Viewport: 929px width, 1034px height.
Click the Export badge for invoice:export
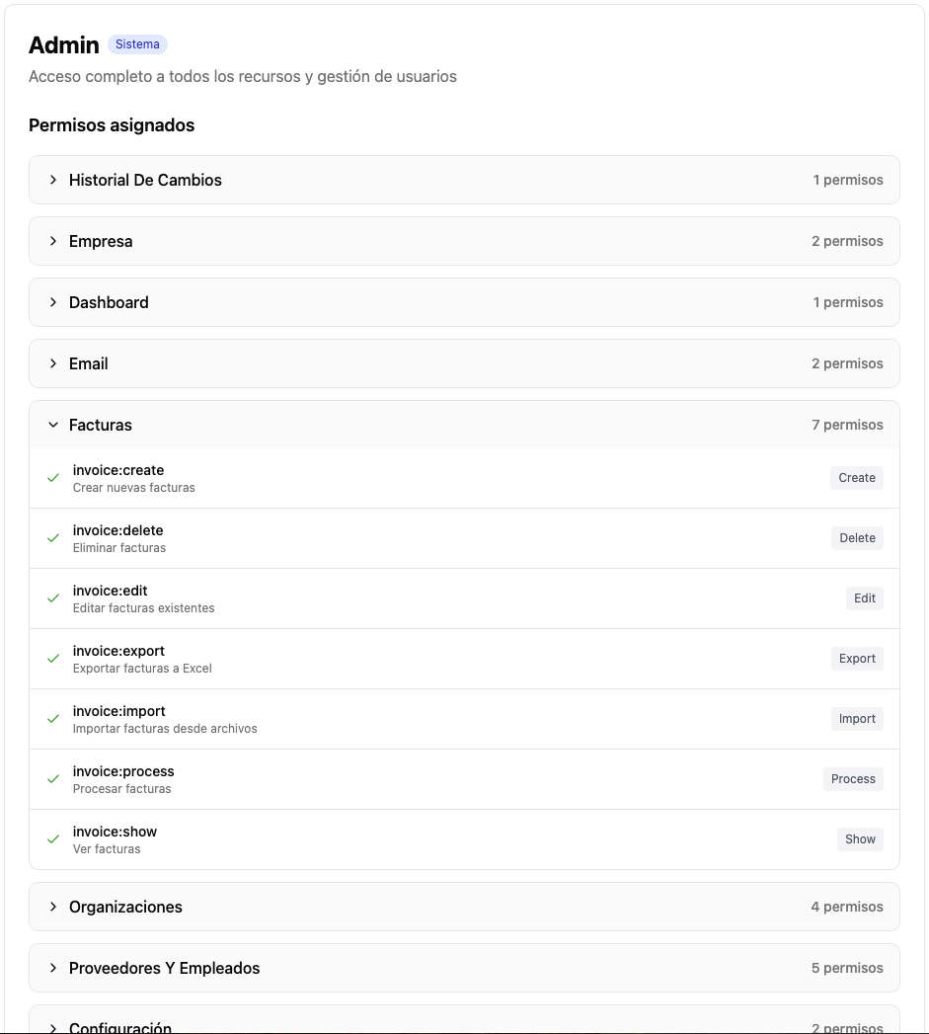[x=856, y=659]
